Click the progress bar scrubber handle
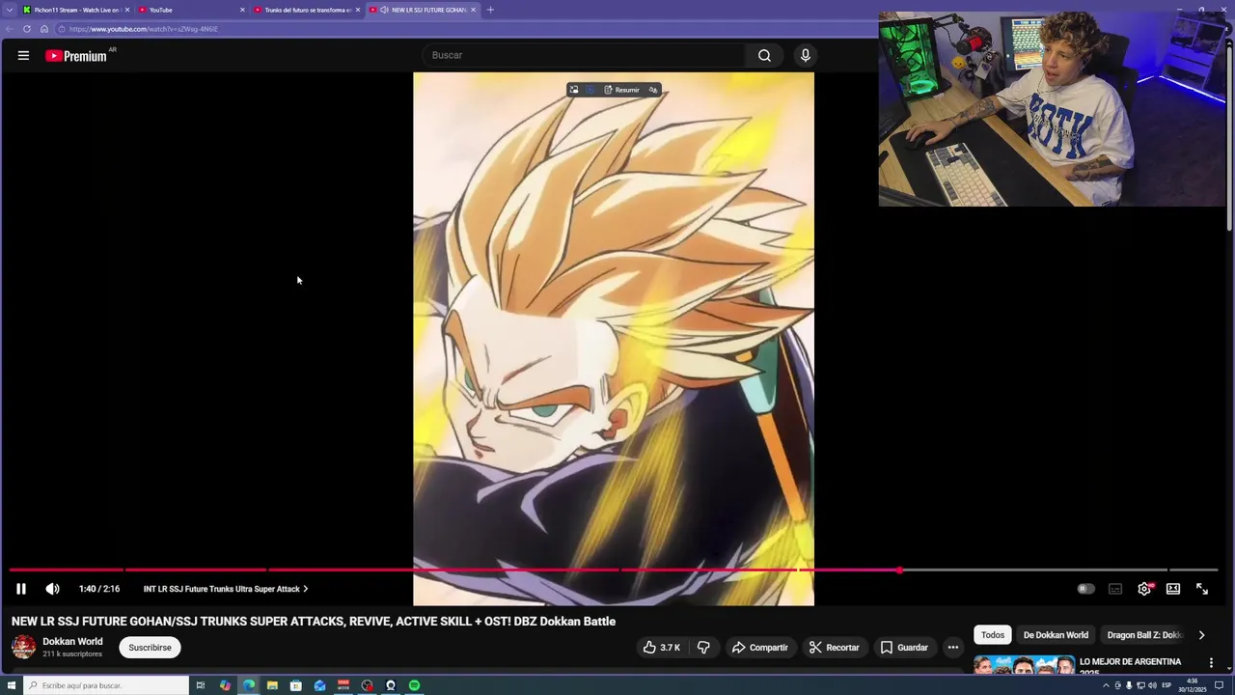The height and width of the screenshot is (695, 1235). point(899,570)
